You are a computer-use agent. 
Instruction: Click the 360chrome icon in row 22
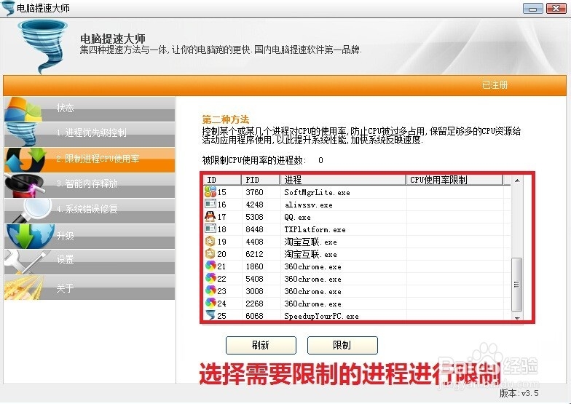coord(210,278)
